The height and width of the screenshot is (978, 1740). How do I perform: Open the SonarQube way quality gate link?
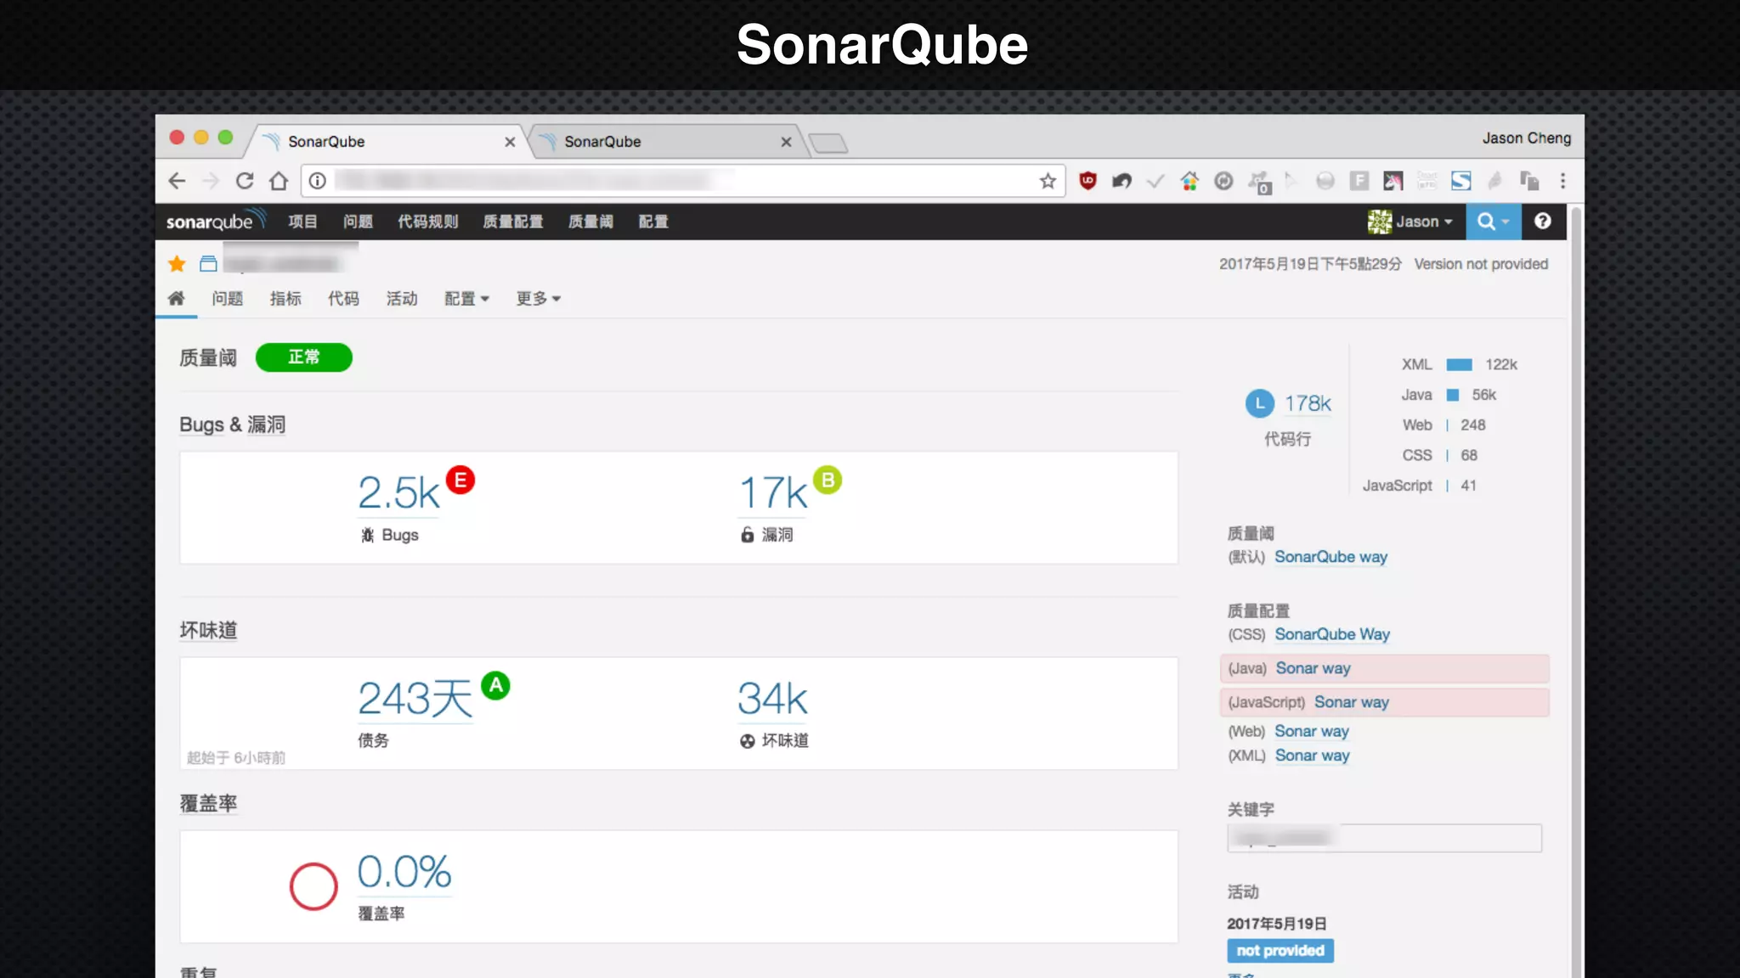[1330, 557]
